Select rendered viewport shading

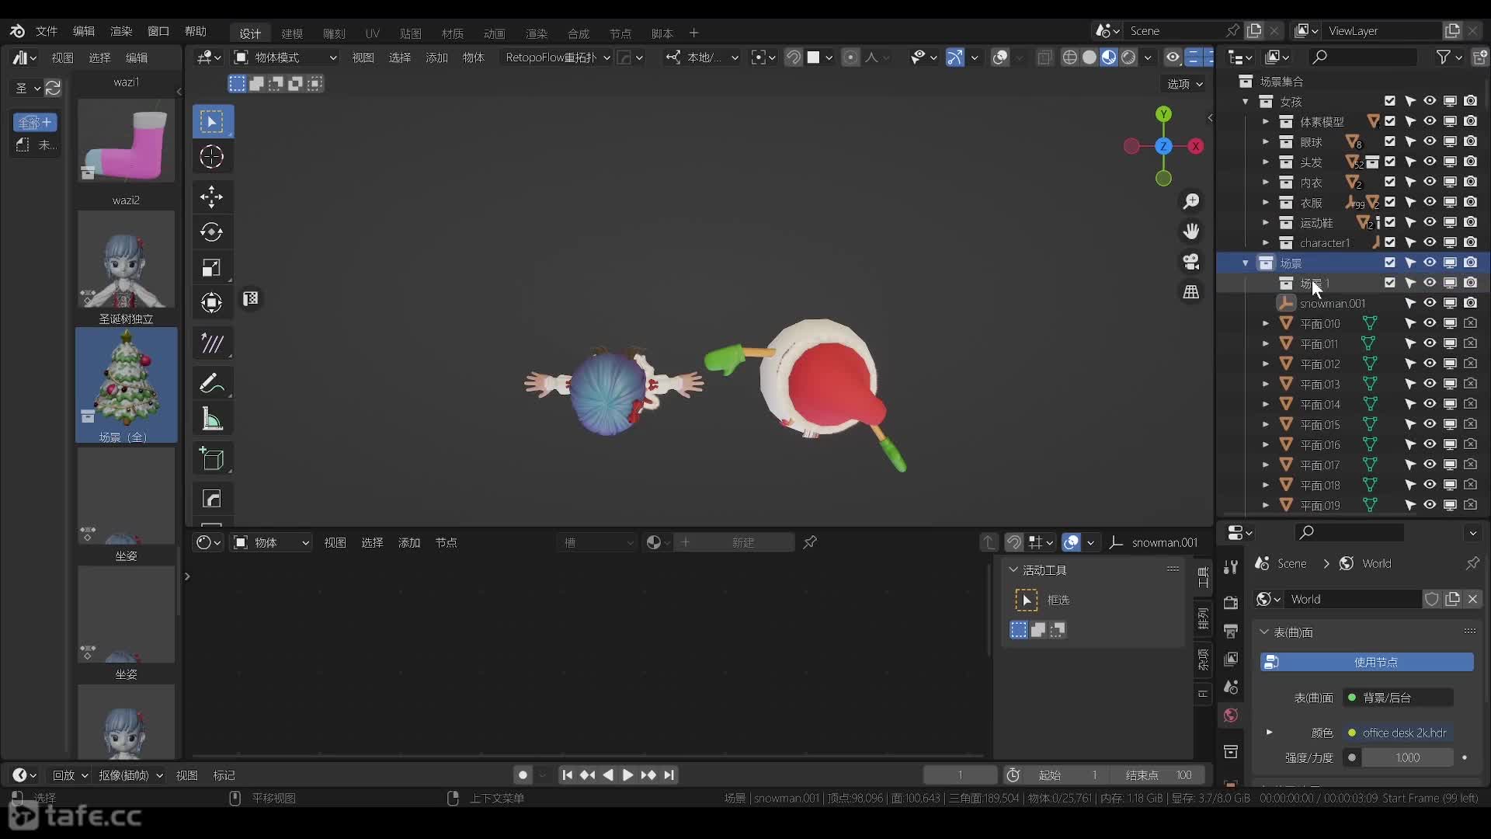1129,57
